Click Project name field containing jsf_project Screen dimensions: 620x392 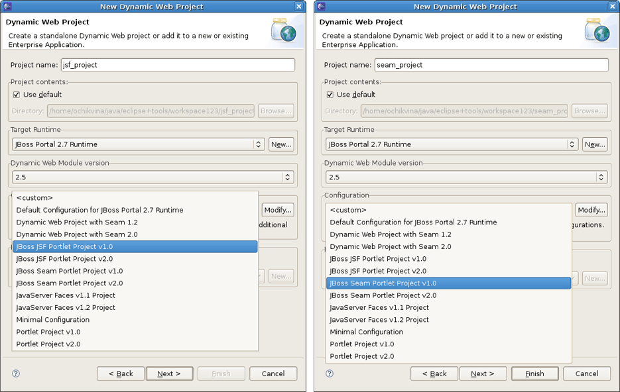coord(178,65)
